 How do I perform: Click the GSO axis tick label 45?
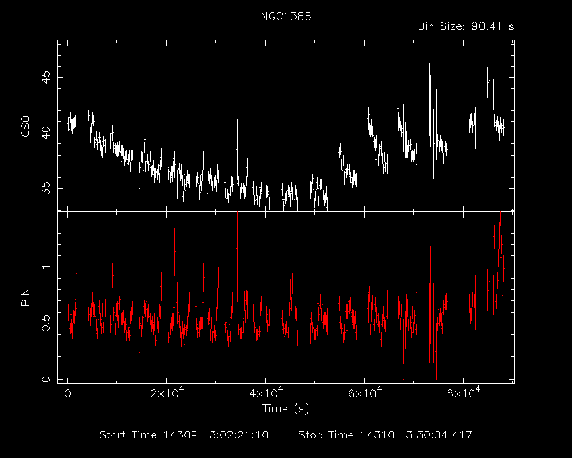(46, 77)
